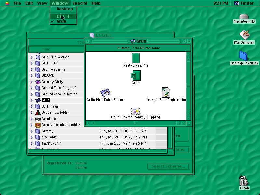Click the Grill 1.0f folder icon
This screenshot has height=195, width=260.
[38, 63]
